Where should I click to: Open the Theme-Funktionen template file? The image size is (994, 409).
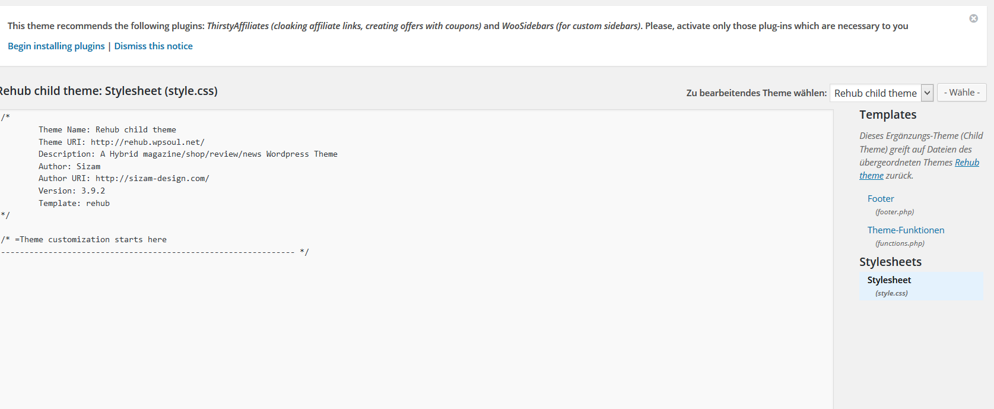(x=906, y=230)
